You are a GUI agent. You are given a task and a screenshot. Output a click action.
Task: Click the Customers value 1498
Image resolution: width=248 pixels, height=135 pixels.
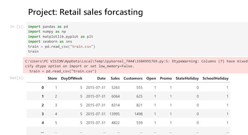pyautogui.click(x=139, y=114)
